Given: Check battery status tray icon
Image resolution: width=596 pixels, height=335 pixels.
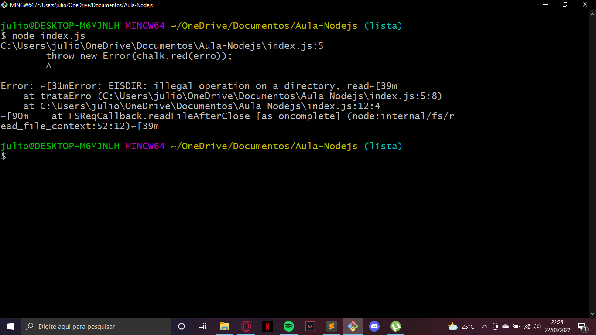Looking at the screenshot, I should click(516, 326).
